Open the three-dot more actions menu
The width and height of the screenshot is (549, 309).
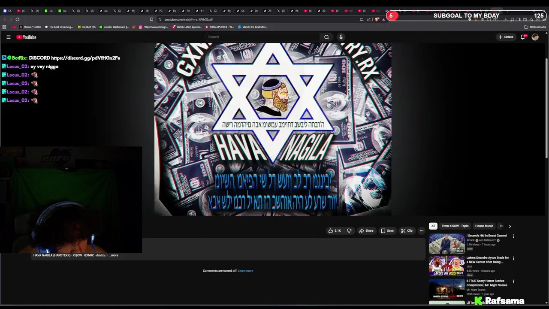coord(422,231)
